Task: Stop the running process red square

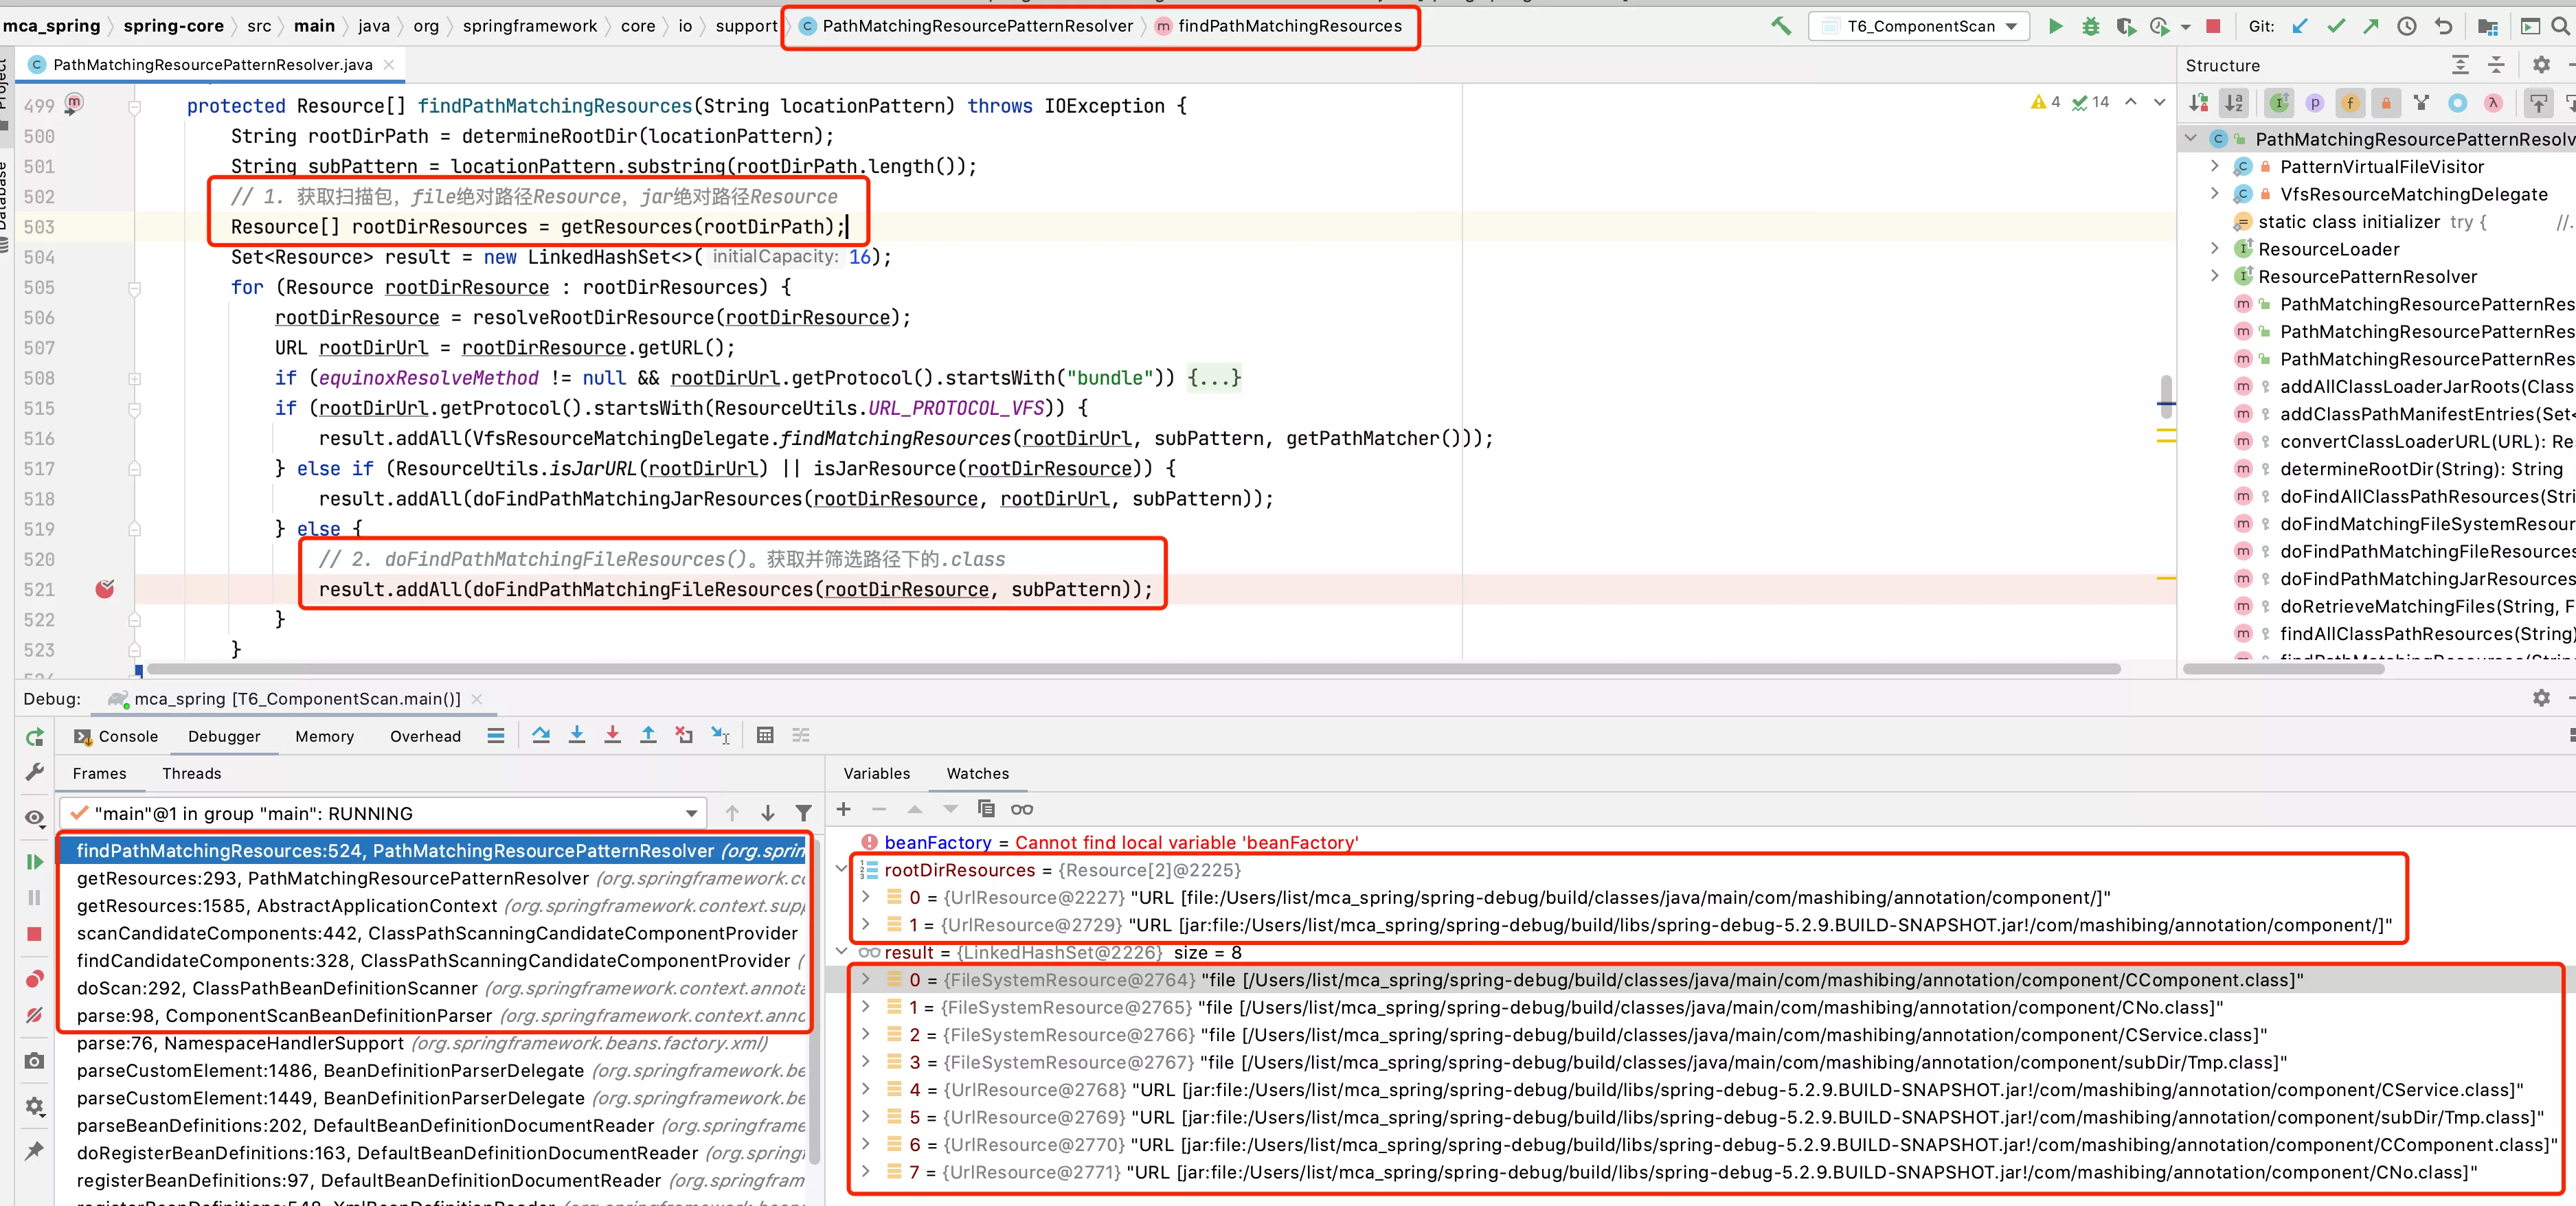Action: point(2213,26)
